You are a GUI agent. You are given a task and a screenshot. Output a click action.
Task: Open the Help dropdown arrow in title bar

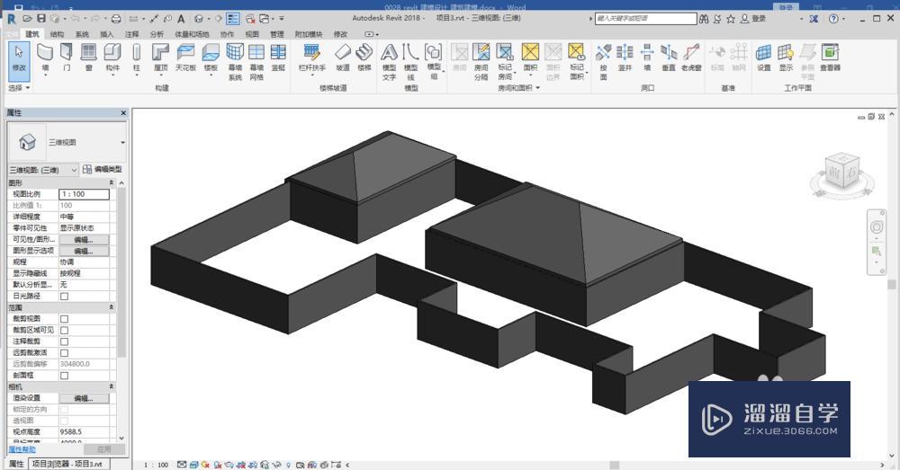[845, 19]
